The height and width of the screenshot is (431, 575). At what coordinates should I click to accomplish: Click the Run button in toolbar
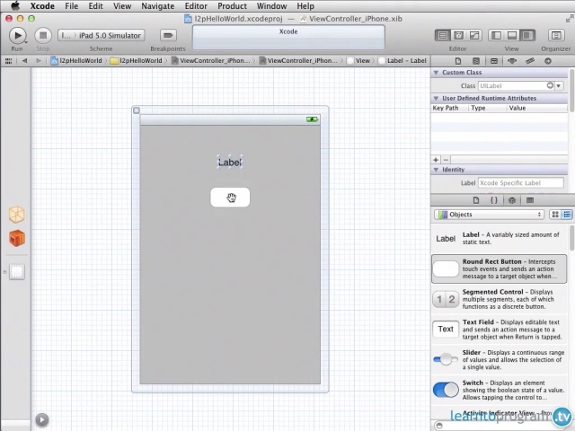point(17,35)
